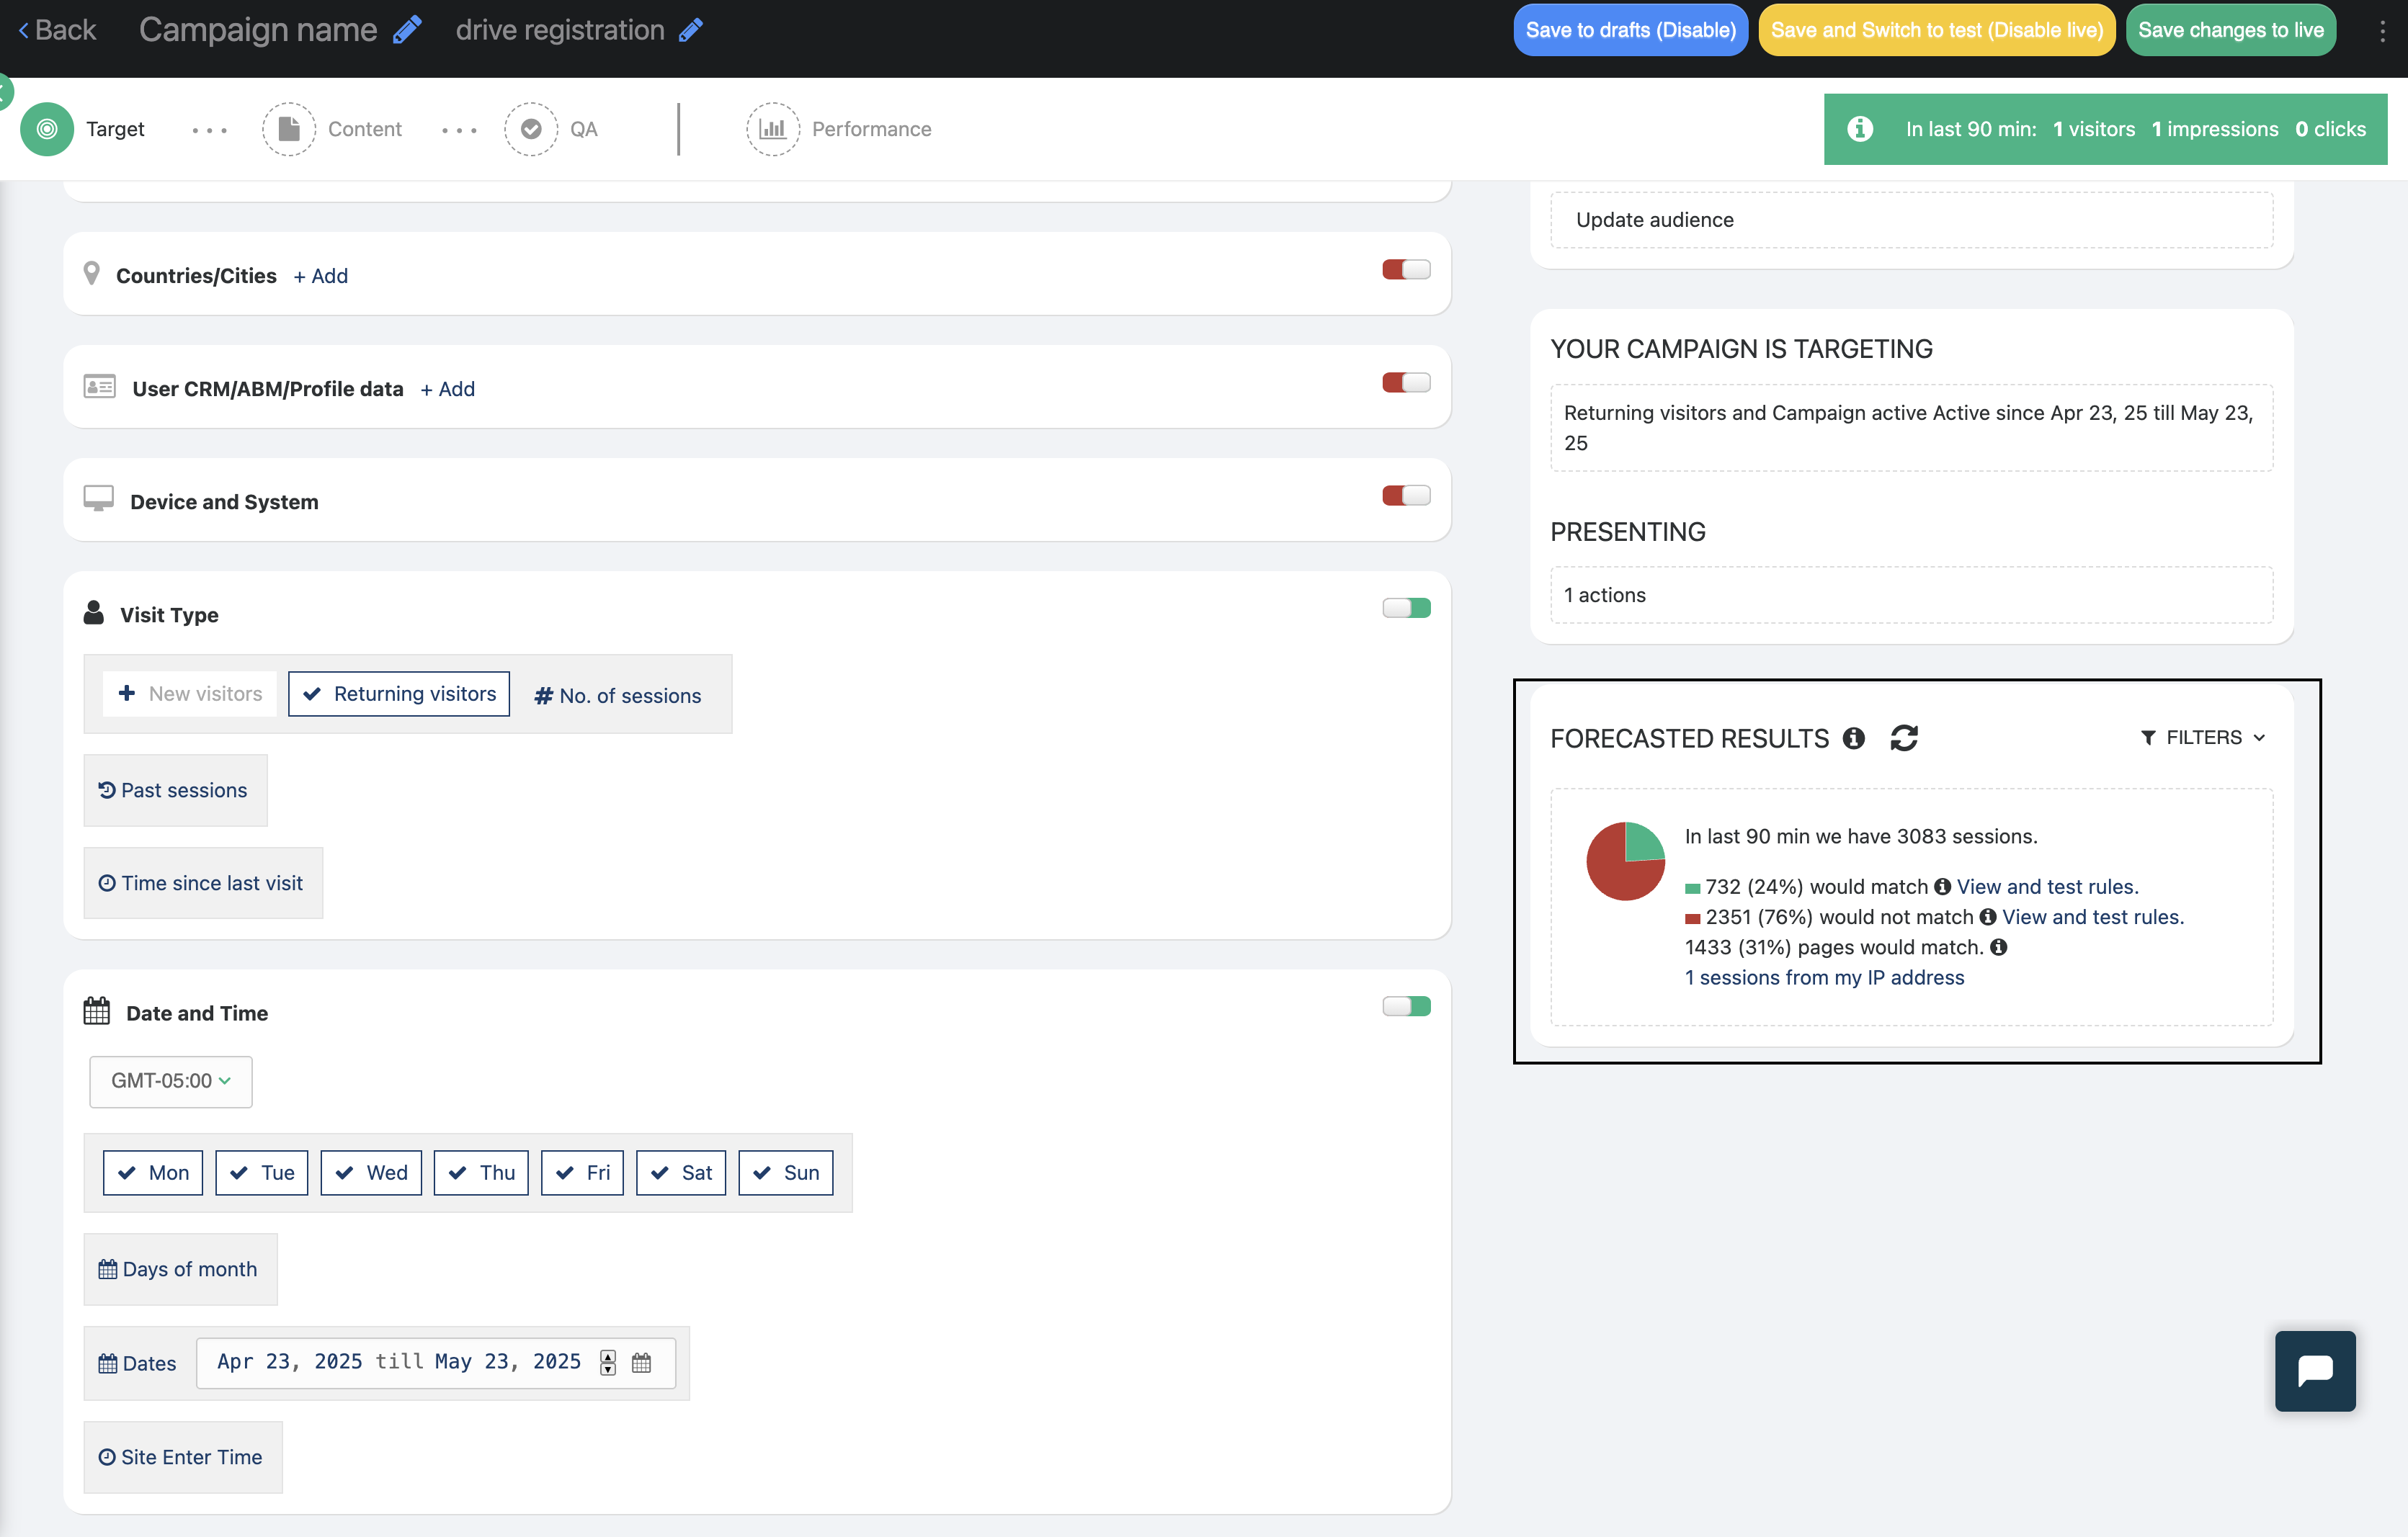Viewport: 2408px width, 1537px height.
Task: Select the New visitors option
Action: coord(190,694)
